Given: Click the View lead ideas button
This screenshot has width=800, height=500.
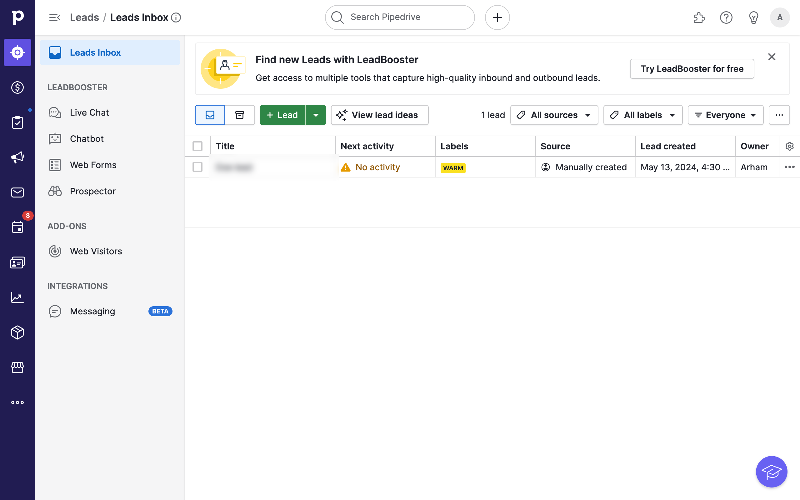Looking at the screenshot, I should click(x=379, y=115).
